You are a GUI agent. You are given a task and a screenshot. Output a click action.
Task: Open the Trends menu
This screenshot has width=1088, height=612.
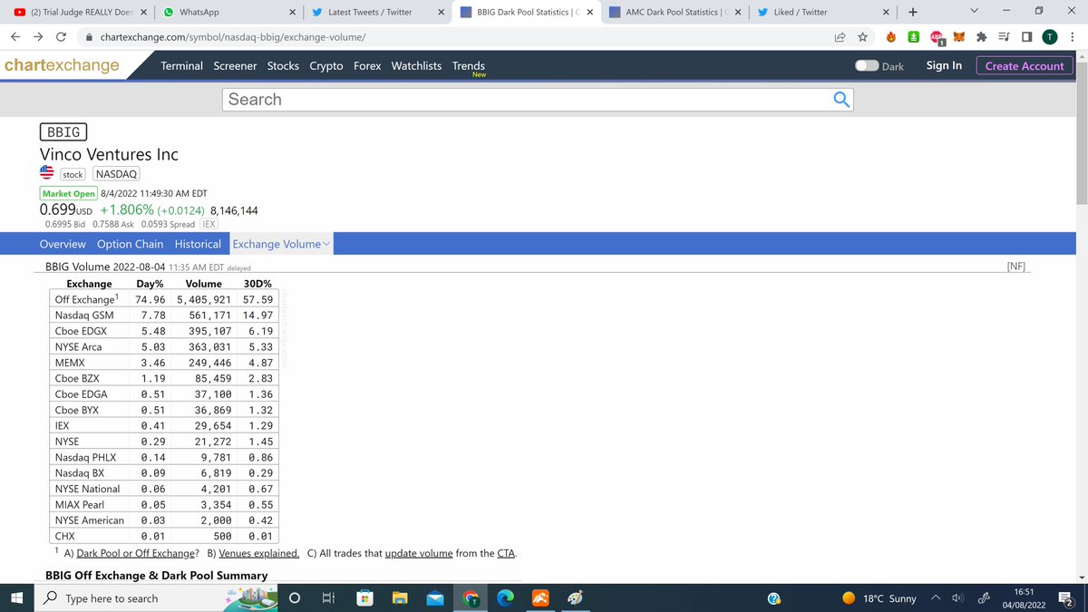(x=469, y=65)
